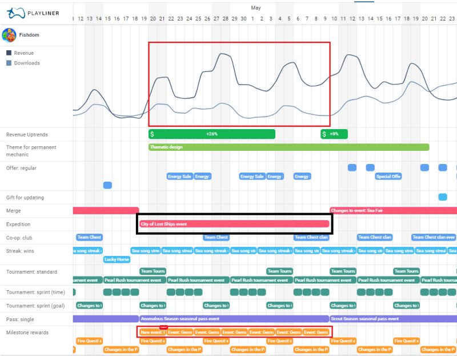Click date 24 in the timeline header
This screenshot has width=457, height=356.
pos(189,19)
